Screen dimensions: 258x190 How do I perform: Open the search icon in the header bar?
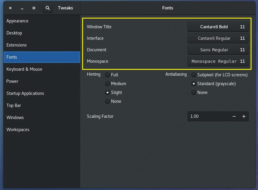tap(47, 8)
